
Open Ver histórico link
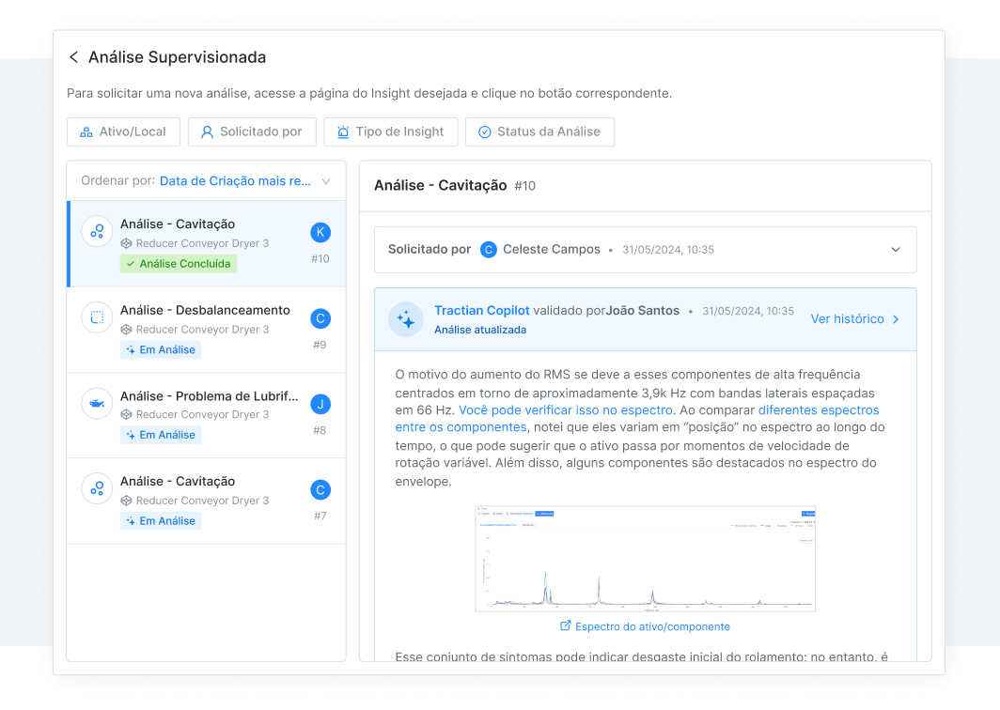click(x=854, y=319)
